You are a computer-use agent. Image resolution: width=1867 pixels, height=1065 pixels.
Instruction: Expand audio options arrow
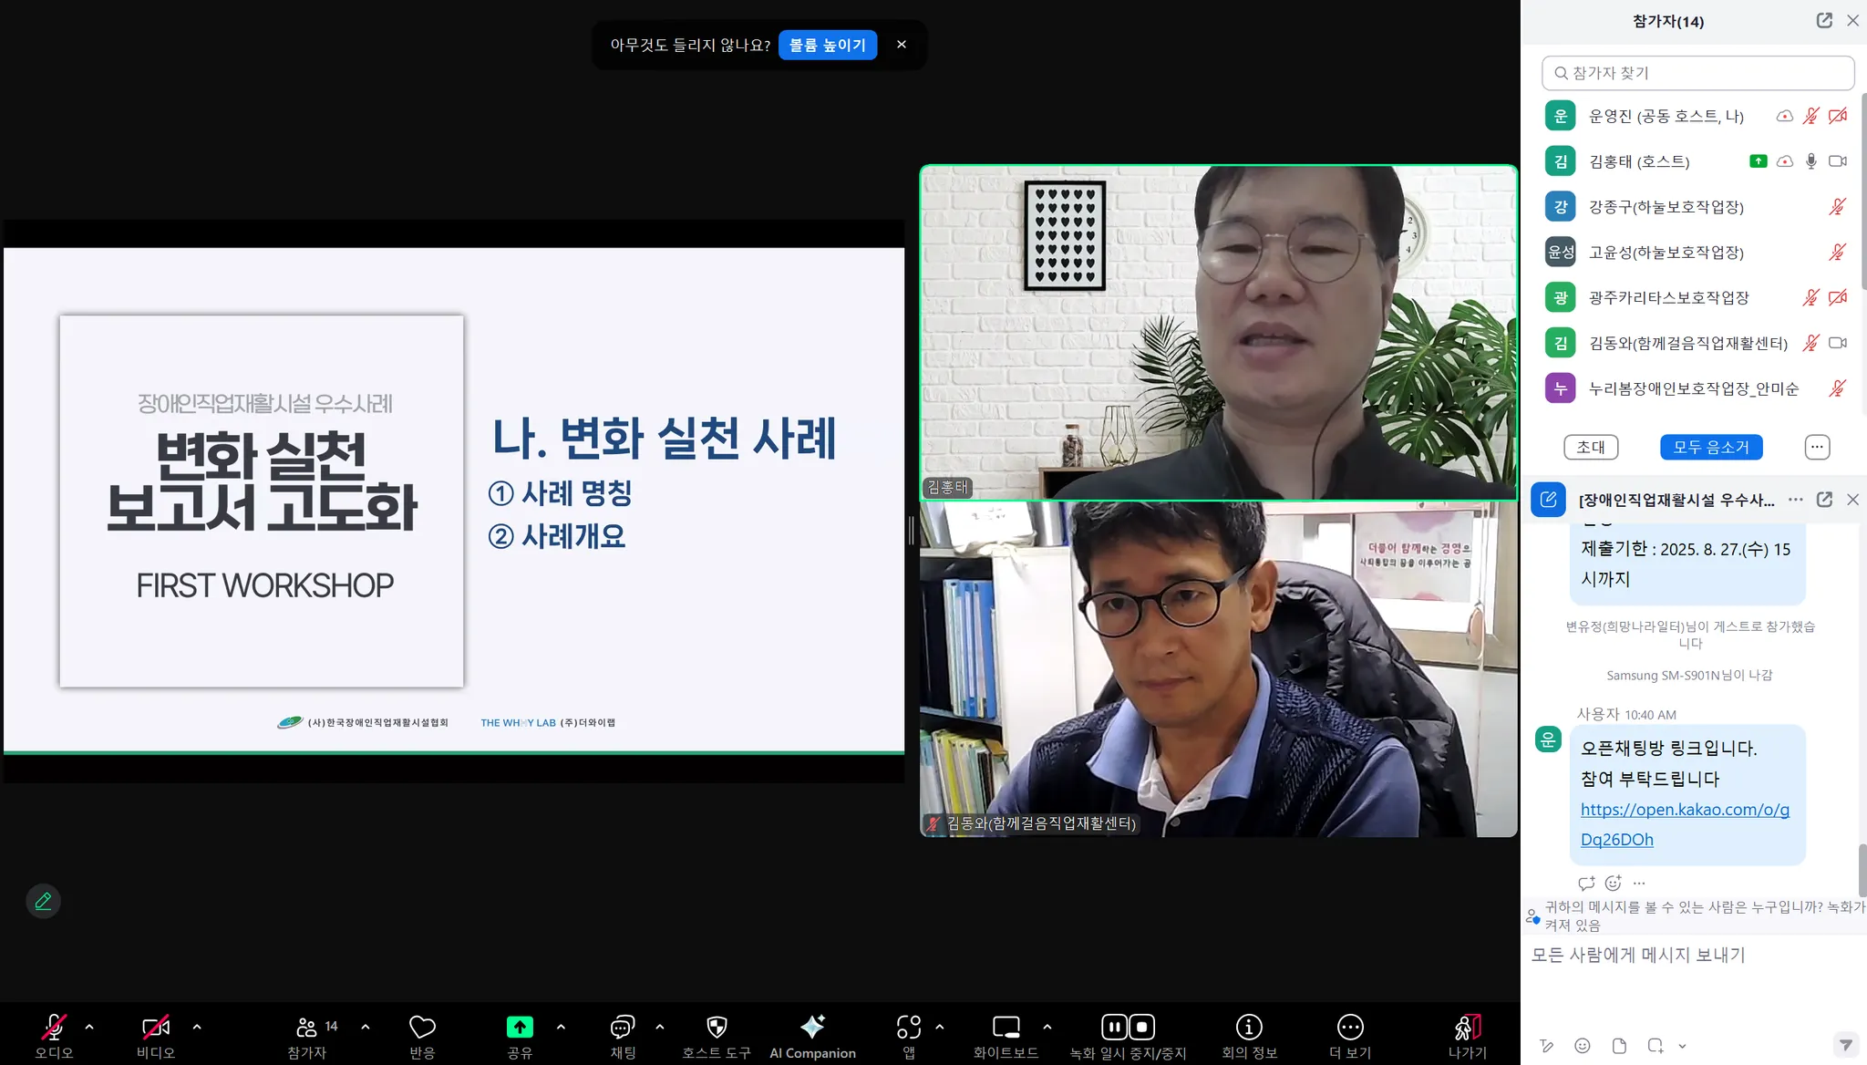pos(89,1027)
